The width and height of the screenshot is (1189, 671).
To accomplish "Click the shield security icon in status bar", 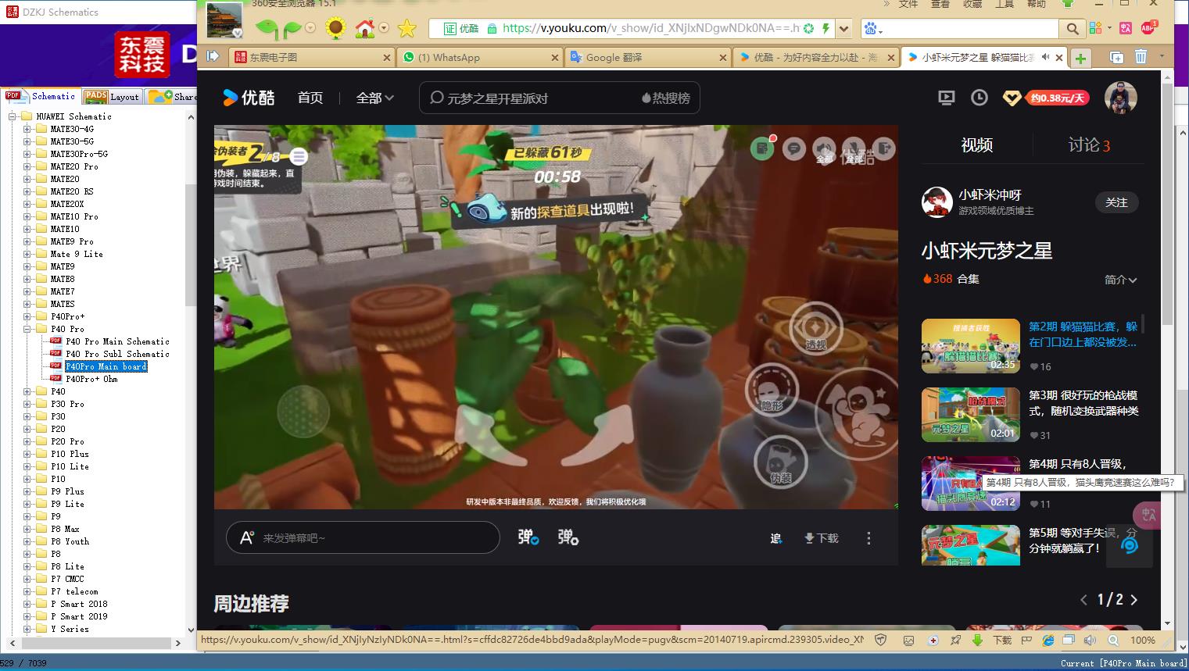I will [881, 640].
